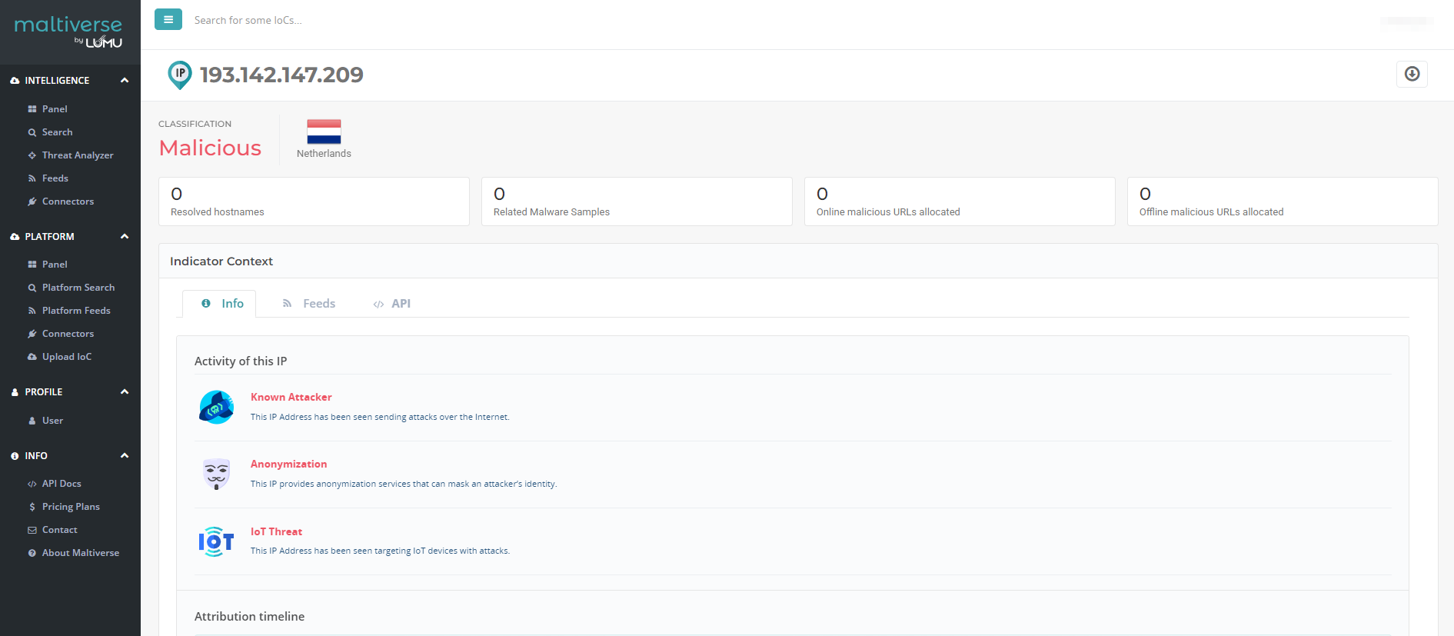Click the Indicator Context heading

(221, 261)
